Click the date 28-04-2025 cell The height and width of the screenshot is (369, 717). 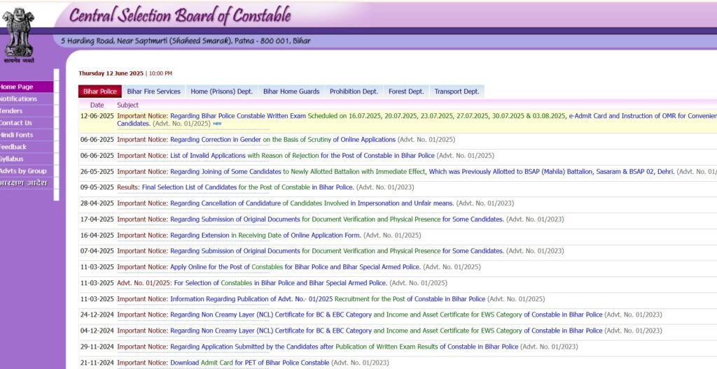pyautogui.click(x=97, y=203)
